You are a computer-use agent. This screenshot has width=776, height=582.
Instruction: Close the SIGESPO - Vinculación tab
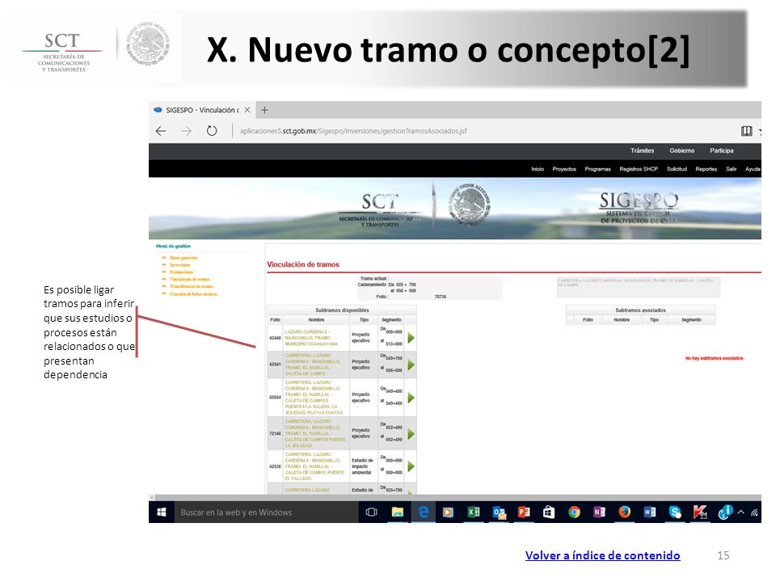tap(247, 110)
